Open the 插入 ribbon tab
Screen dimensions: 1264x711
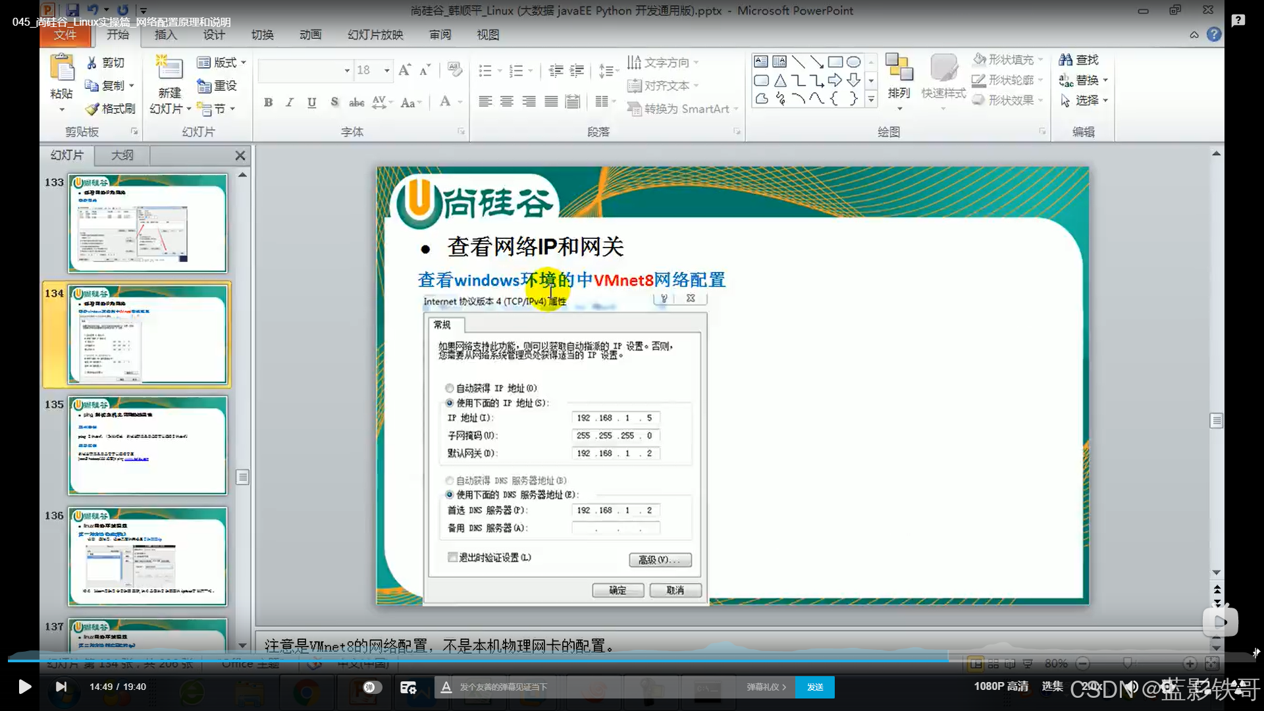pyautogui.click(x=165, y=35)
